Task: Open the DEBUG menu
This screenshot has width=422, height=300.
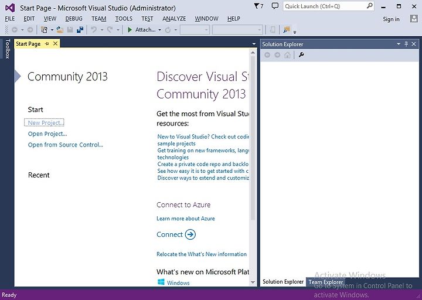Action: click(x=74, y=19)
